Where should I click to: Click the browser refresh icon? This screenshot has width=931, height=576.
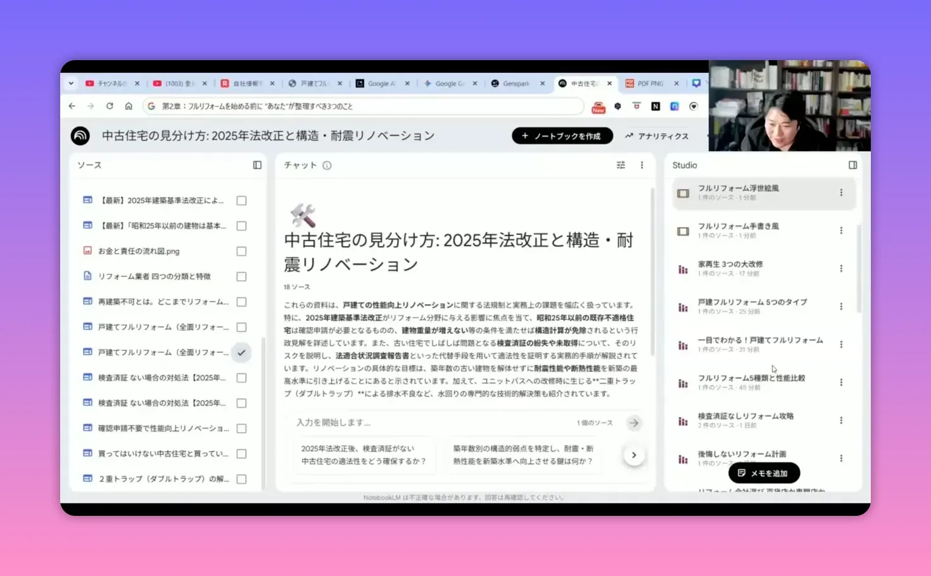pos(109,106)
